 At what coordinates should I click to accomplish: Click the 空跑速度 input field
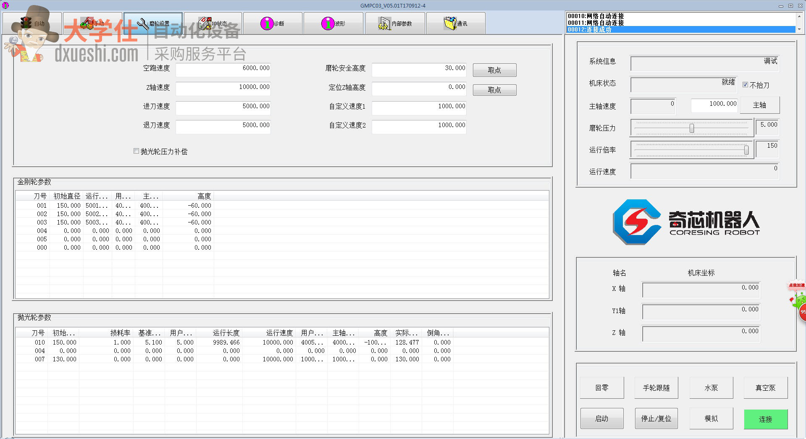click(x=223, y=70)
